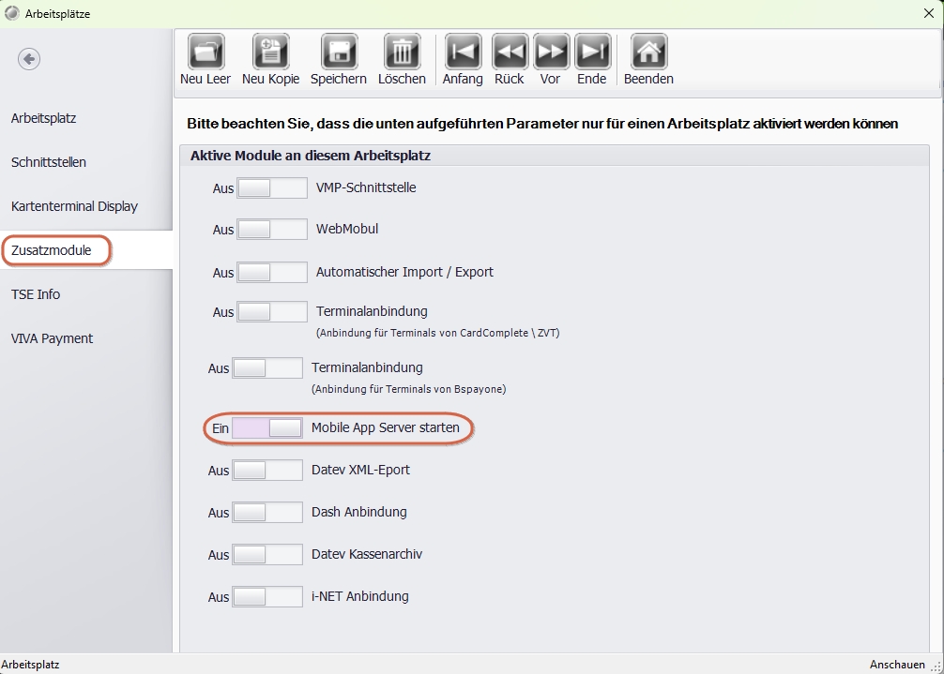Viewport: 944px width, 674px height.
Task: Turn on the WebMobul switch
Action: tap(271, 229)
